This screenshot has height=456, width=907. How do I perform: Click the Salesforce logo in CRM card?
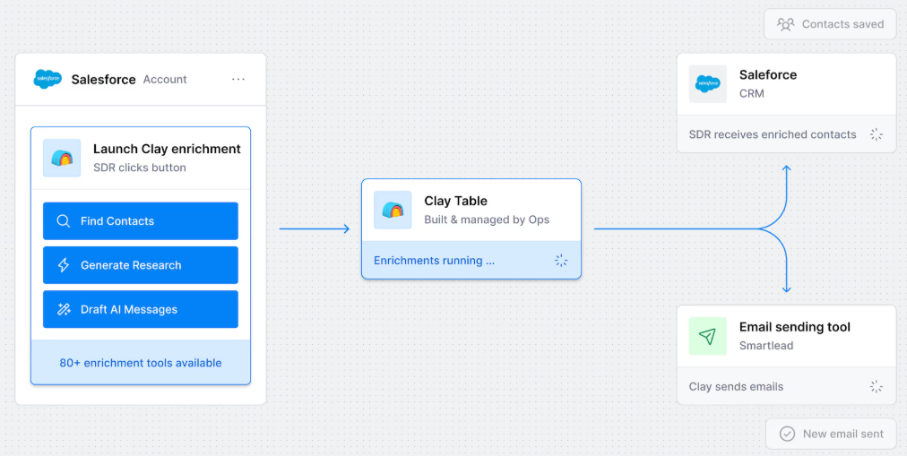708,84
